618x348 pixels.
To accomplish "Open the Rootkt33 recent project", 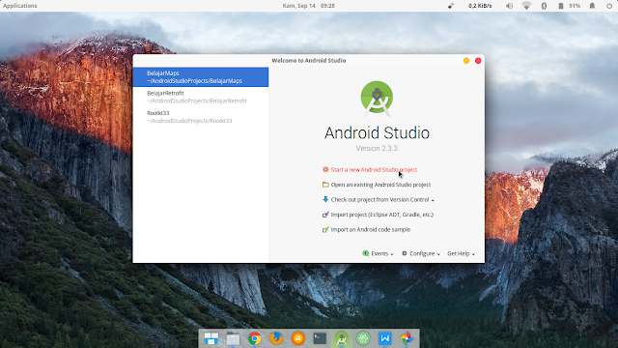I will pyautogui.click(x=201, y=117).
